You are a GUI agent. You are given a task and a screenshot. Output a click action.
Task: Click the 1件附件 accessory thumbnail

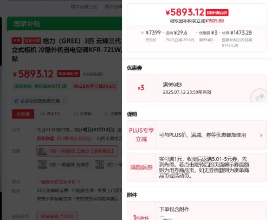pos(166,218)
